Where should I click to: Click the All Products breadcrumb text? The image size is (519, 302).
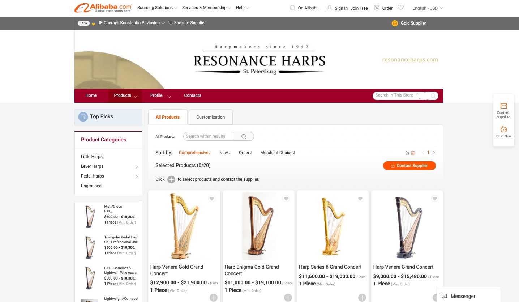pyautogui.click(x=165, y=137)
